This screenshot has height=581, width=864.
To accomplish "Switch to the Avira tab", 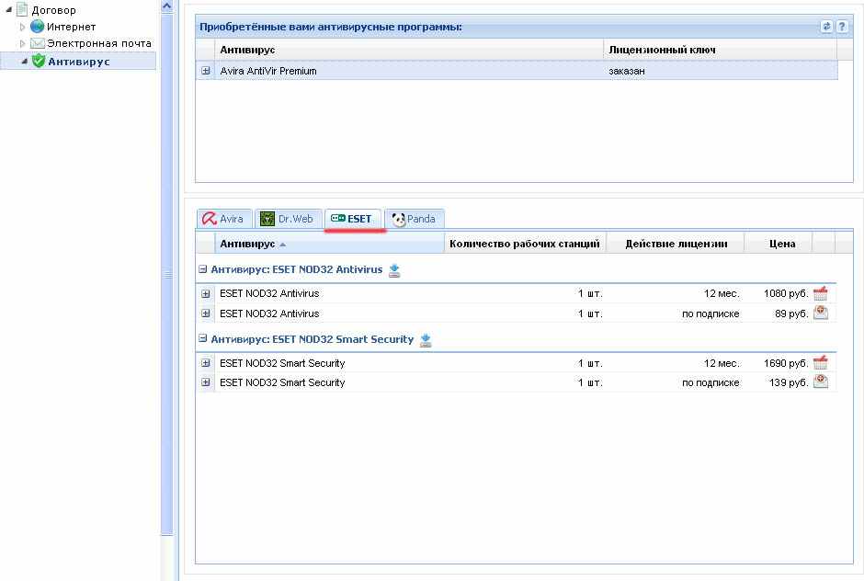I will (224, 219).
